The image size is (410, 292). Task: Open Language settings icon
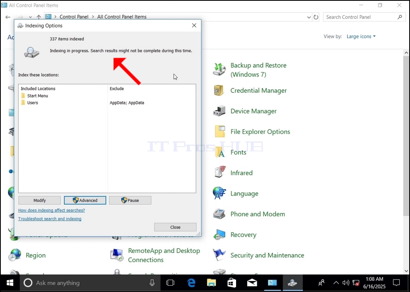[219, 193]
